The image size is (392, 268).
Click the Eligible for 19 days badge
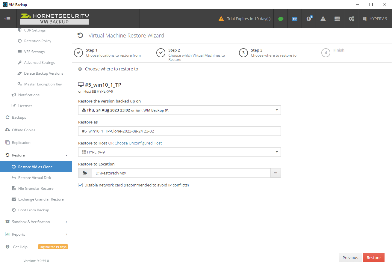(53, 247)
